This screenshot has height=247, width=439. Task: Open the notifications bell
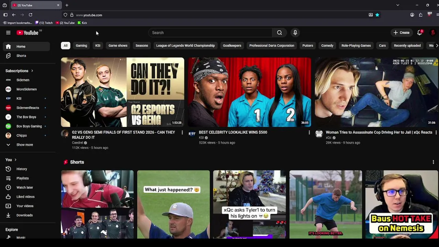pos(419,33)
